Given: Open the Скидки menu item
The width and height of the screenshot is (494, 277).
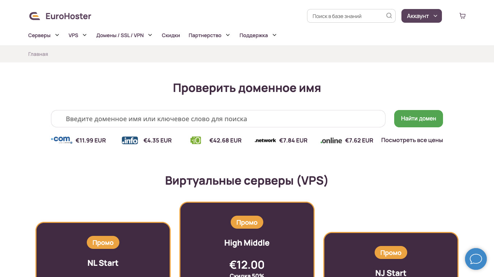Looking at the screenshot, I should click(x=171, y=35).
